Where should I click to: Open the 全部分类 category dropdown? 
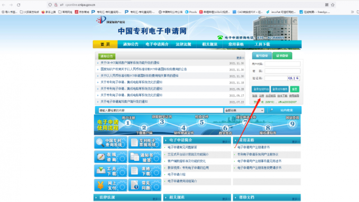click(244, 110)
